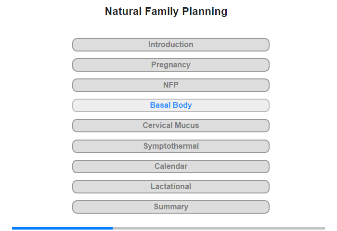Jump to the Calendar section
337x231 pixels.
pyautogui.click(x=171, y=167)
